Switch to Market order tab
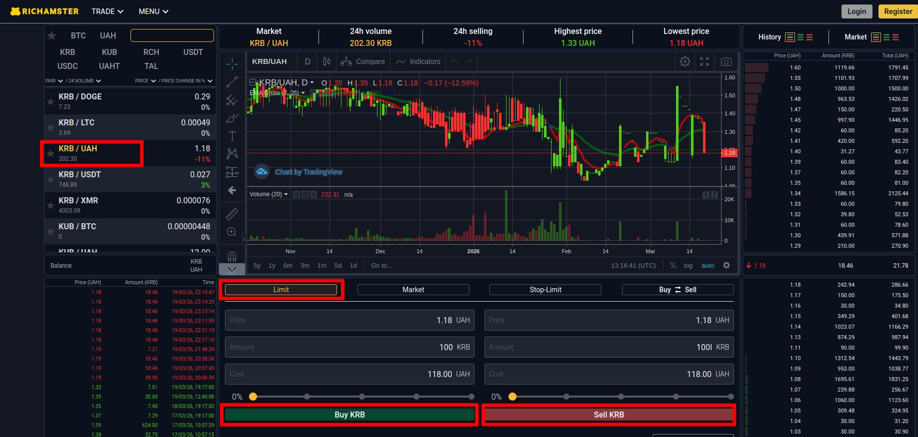Viewport: 918px width, 437px height. click(x=413, y=290)
